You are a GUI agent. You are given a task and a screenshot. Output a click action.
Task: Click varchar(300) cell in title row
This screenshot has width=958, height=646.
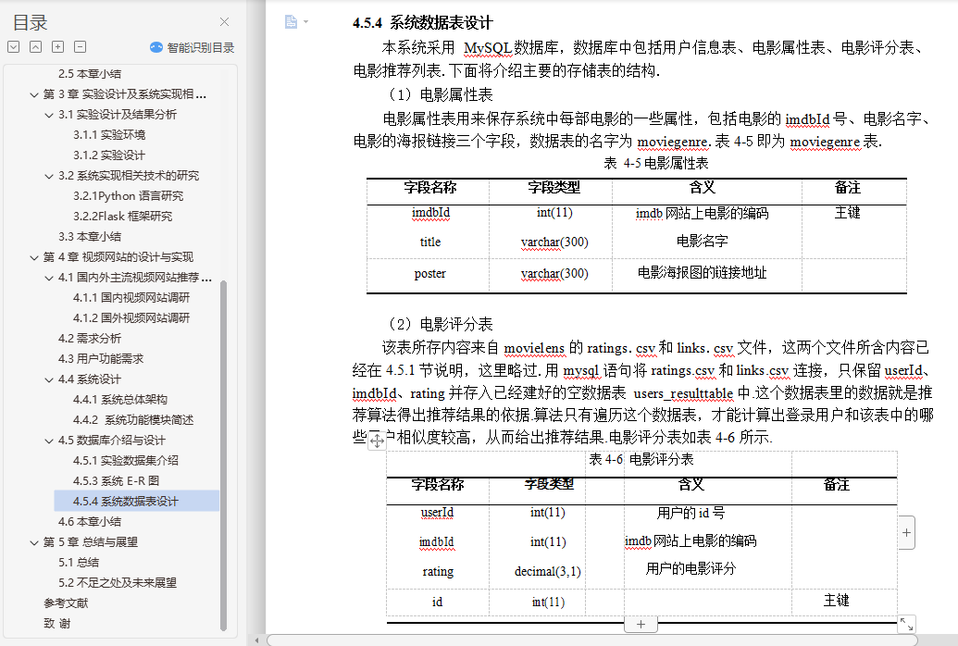tap(554, 242)
